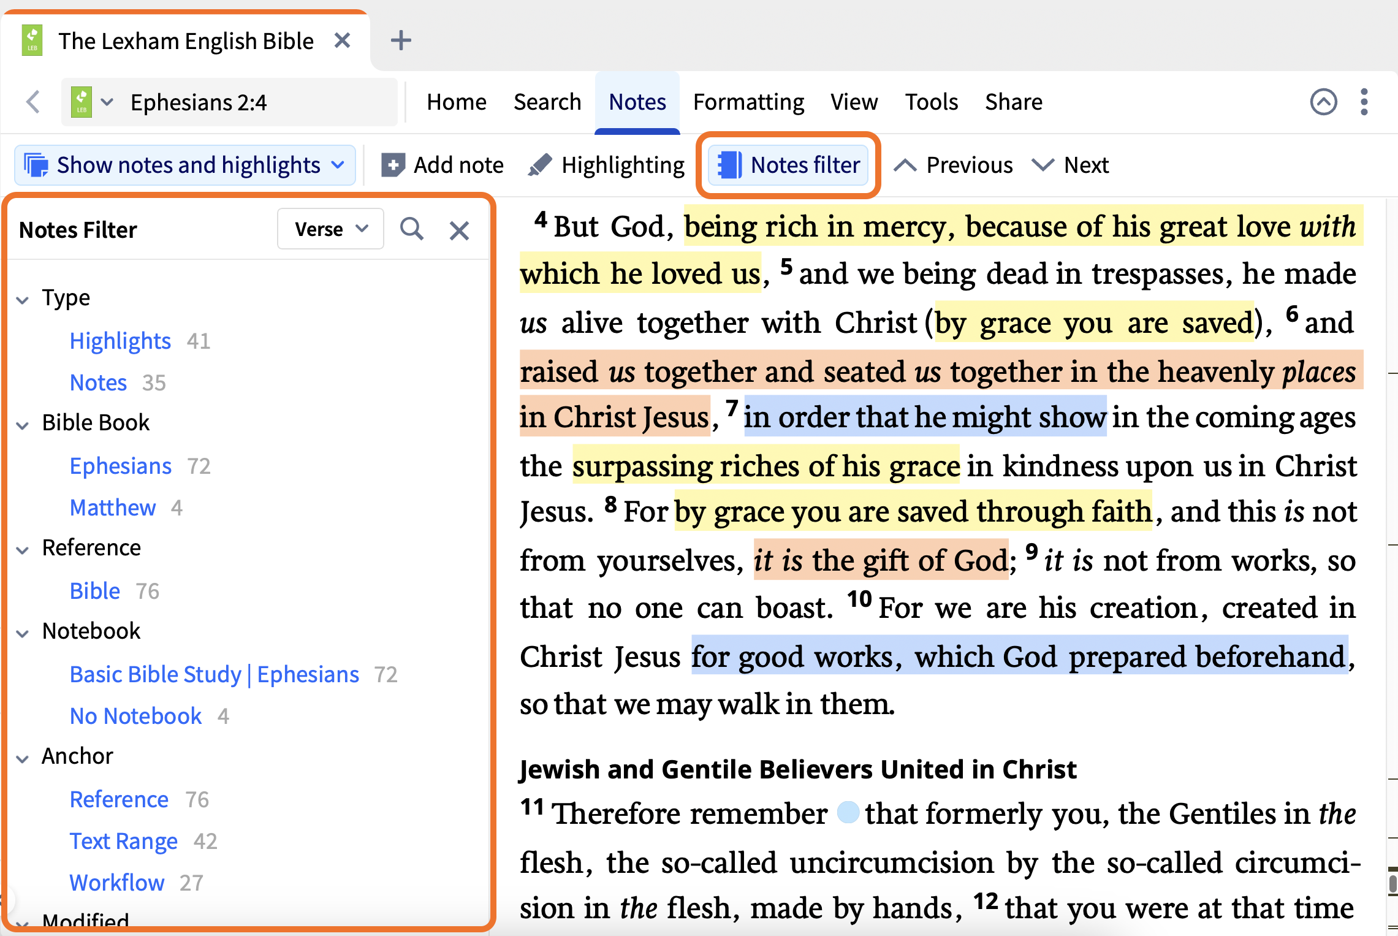The width and height of the screenshot is (1398, 936).
Task: Open the Search menu tab
Action: [x=547, y=102]
